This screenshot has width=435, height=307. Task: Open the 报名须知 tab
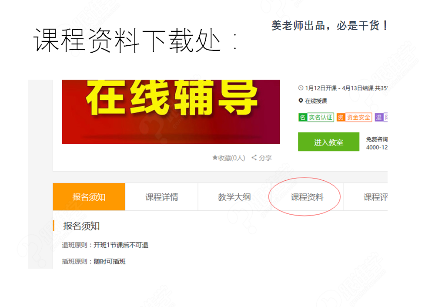click(x=89, y=197)
